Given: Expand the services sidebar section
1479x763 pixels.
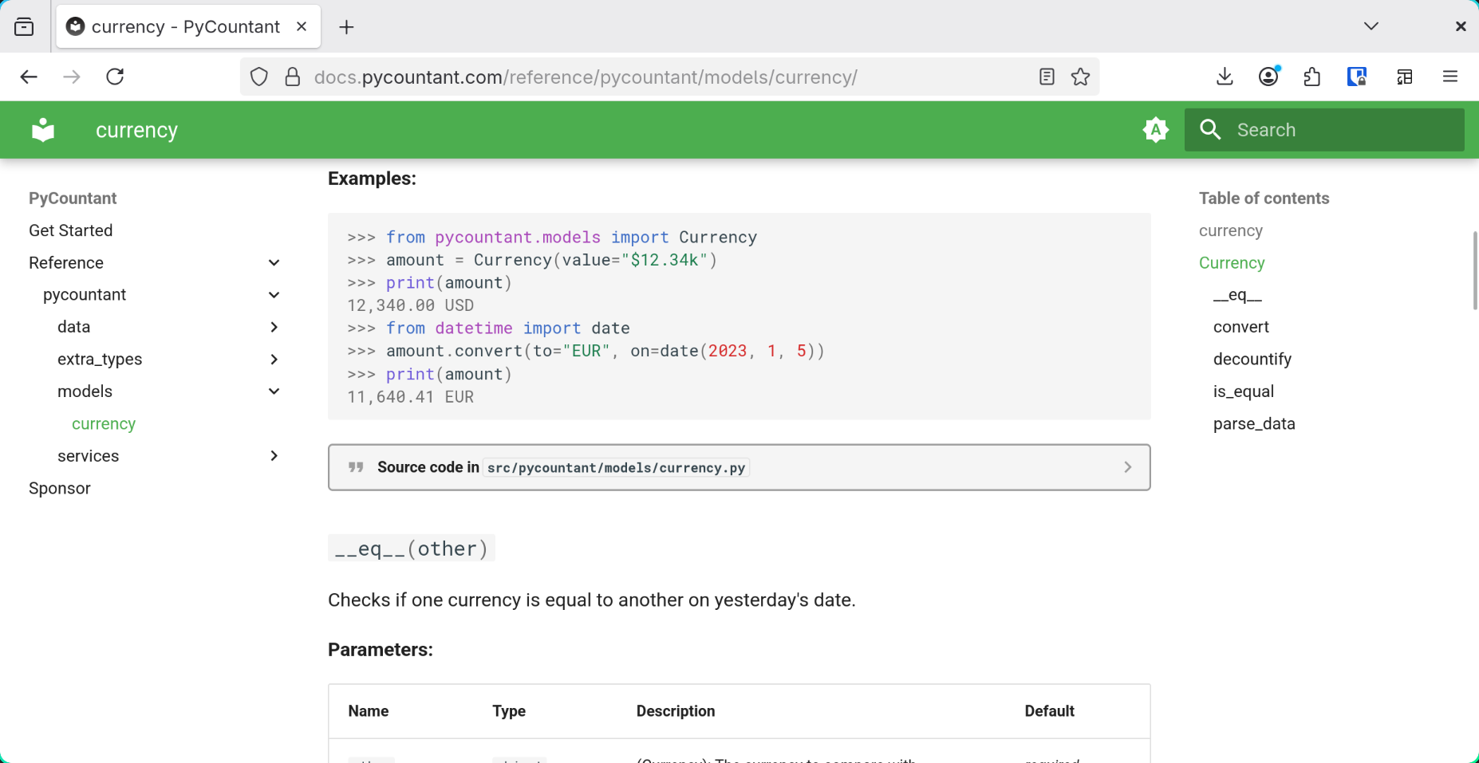Looking at the screenshot, I should (274, 456).
